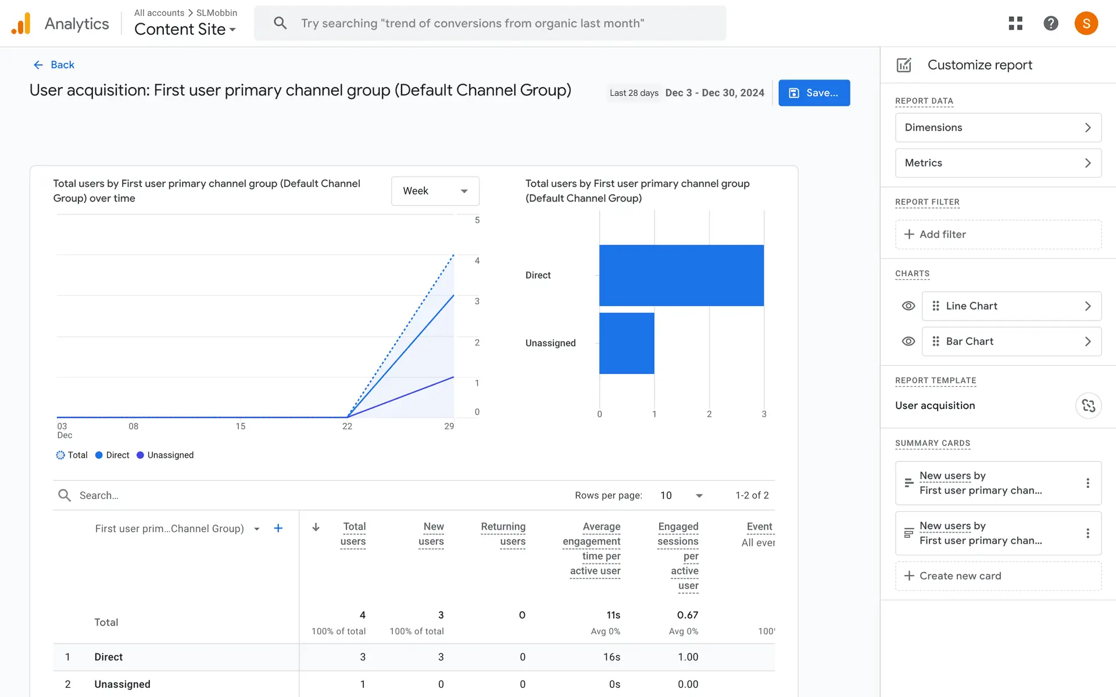Click the sort arrow beside Total users

pos(316,527)
